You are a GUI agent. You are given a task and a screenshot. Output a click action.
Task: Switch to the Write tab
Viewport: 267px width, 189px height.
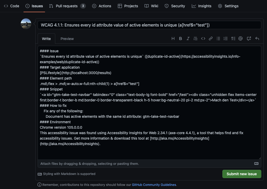click(x=46, y=39)
